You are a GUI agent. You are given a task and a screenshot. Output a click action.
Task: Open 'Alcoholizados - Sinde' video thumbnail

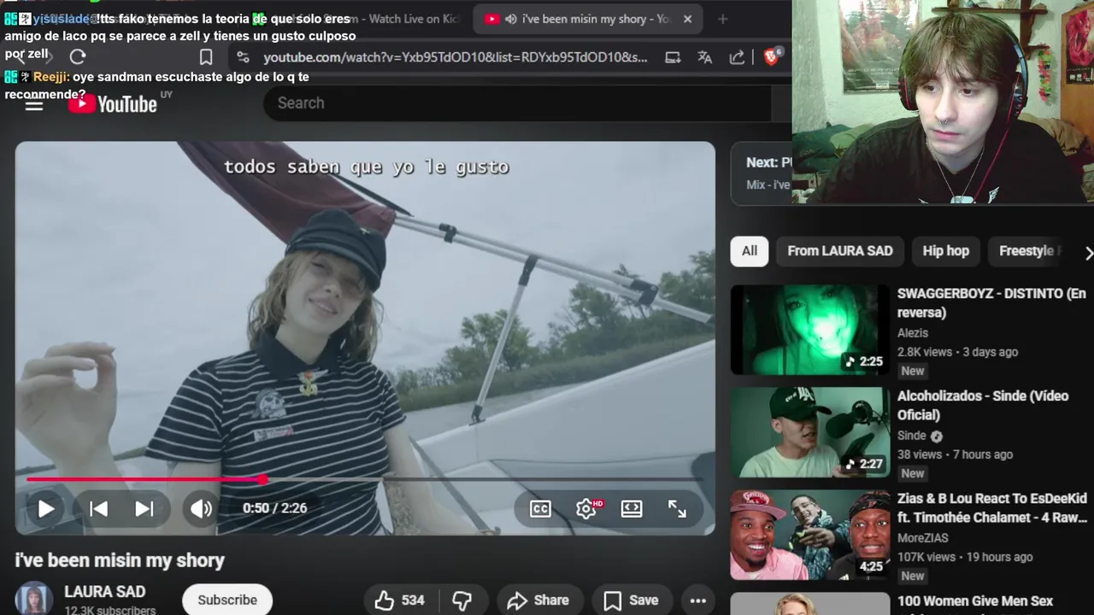(810, 432)
